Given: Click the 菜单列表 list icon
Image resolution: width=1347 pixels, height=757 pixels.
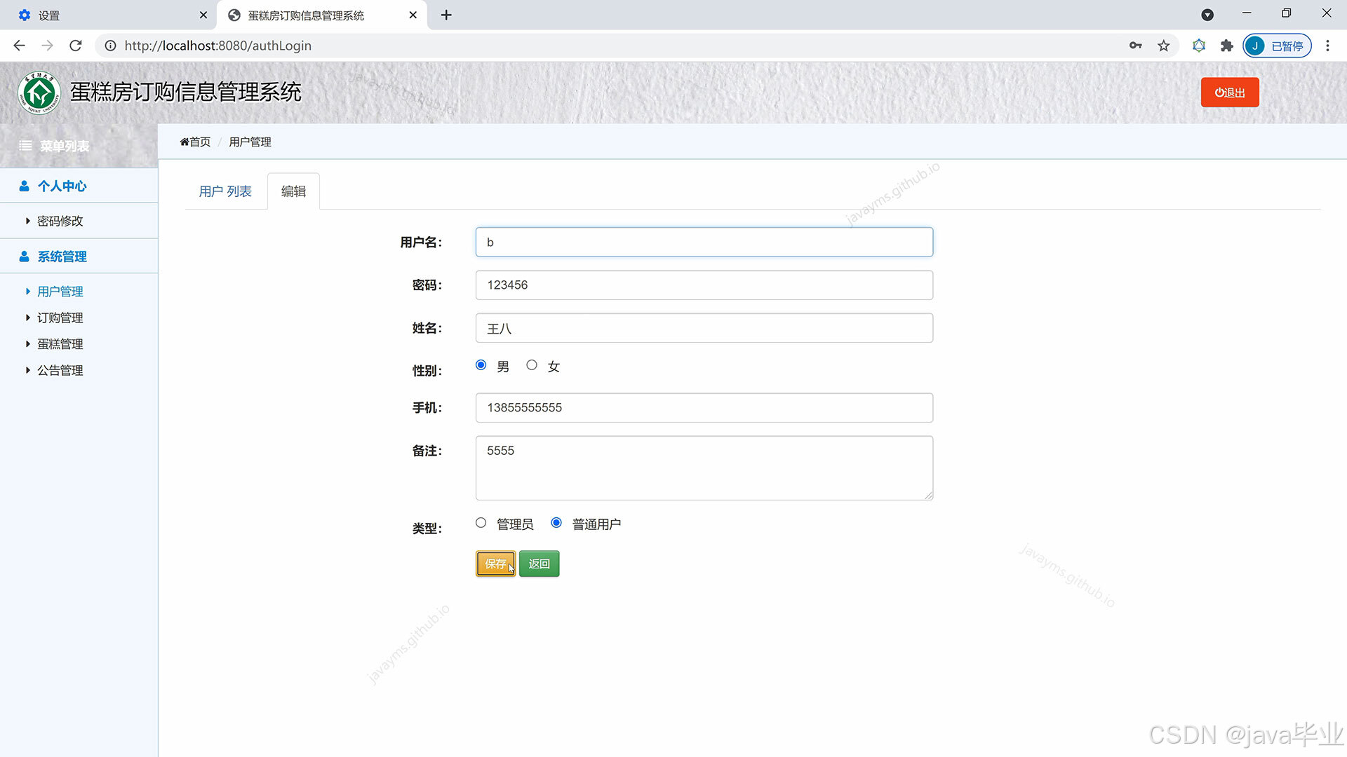Looking at the screenshot, I should click(x=25, y=146).
